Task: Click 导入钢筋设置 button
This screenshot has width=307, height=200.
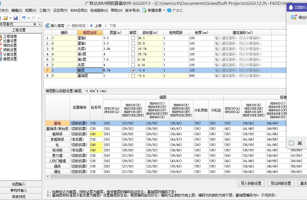Action: (251, 183)
